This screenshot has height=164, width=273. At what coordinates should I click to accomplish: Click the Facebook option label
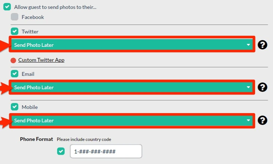coord(33,17)
